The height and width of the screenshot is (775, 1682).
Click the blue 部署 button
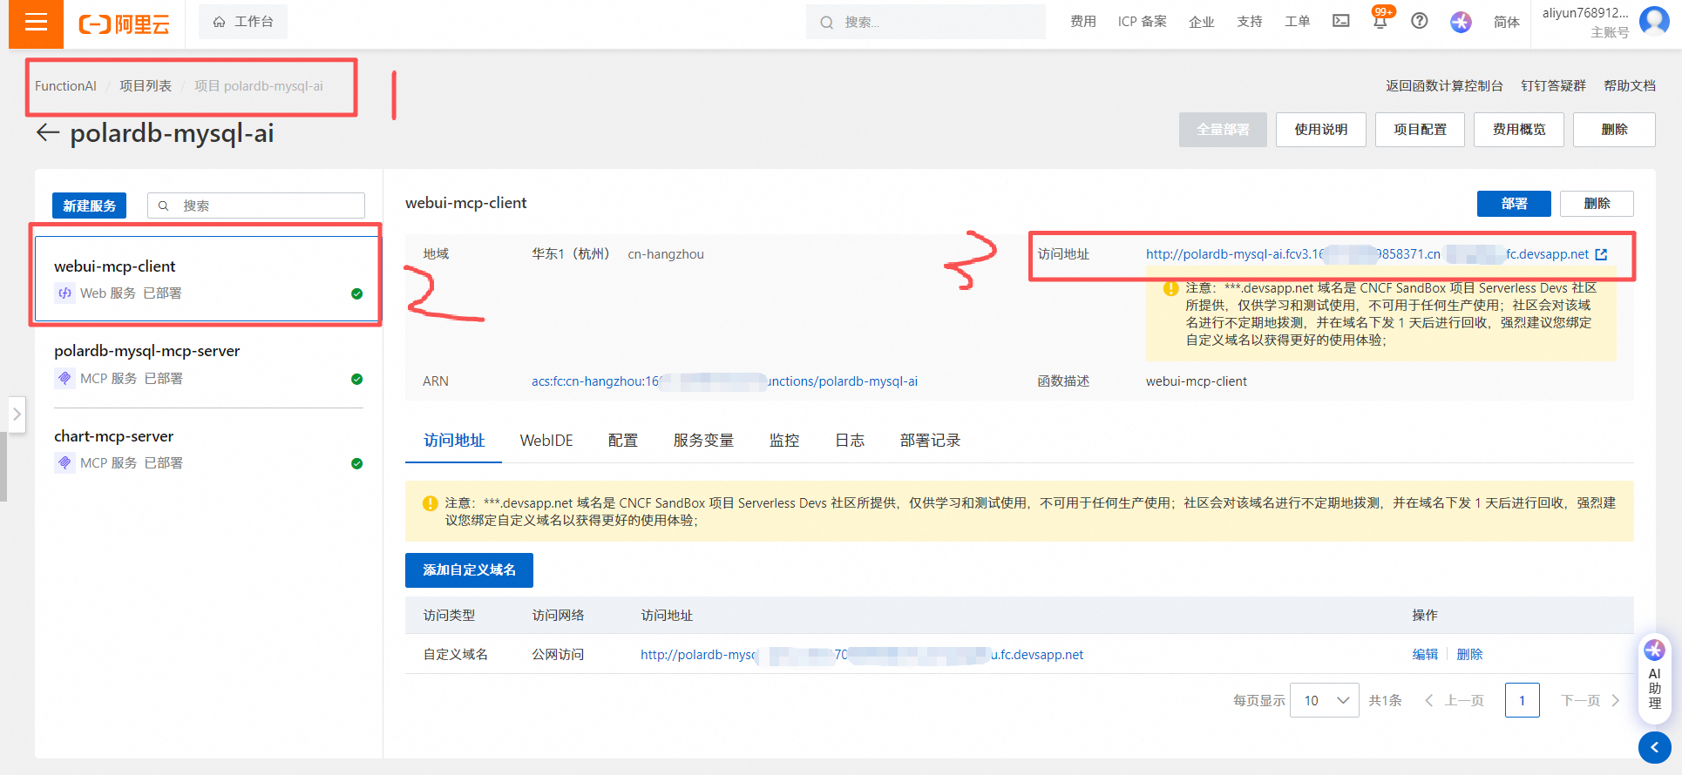tap(1514, 204)
